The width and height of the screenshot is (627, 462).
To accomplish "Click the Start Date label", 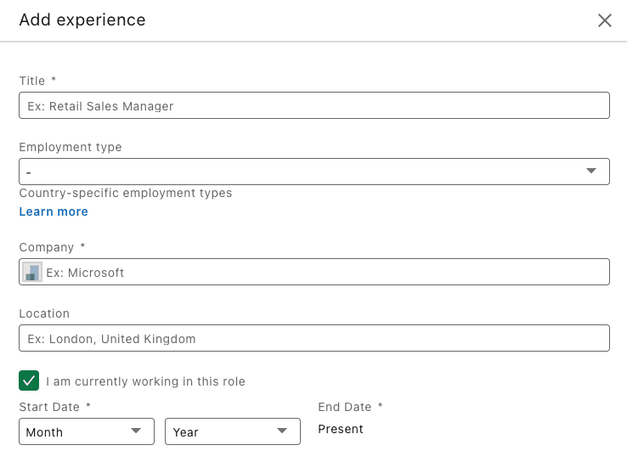I will click(49, 407).
